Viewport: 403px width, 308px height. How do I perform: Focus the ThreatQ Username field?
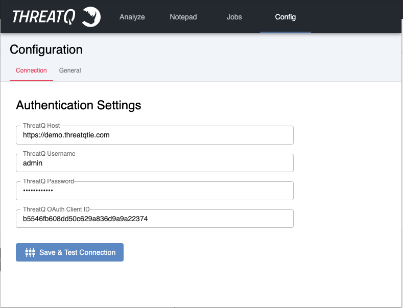click(x=155, y=163)
